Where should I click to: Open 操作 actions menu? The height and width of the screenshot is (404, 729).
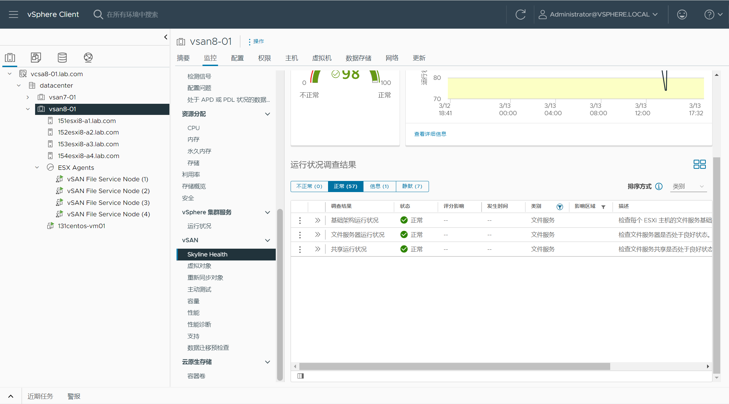256,41
